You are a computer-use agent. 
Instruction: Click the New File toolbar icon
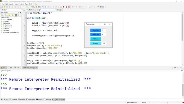click(x=2, y=7)
